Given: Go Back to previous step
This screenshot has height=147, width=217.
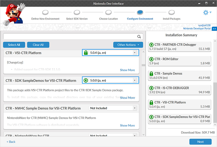Looking at the screenshot, I should (x=11, y=142).
